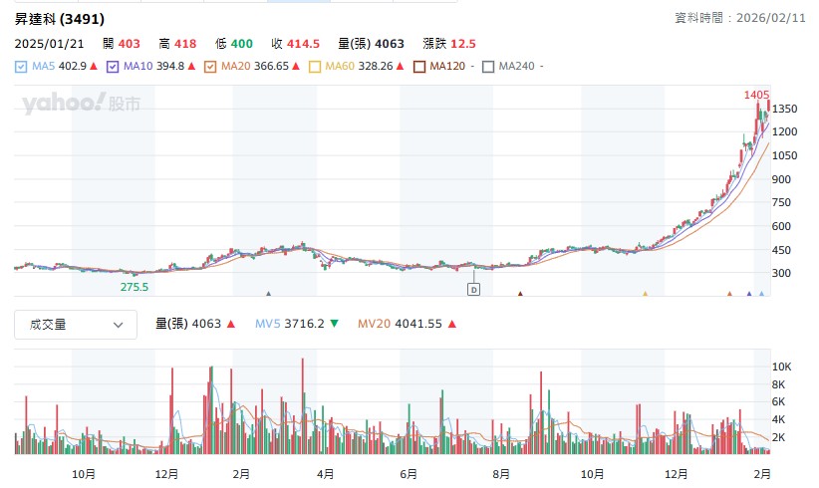
Task: Click the D dividend marker on the chart
Action: (474, 289)
